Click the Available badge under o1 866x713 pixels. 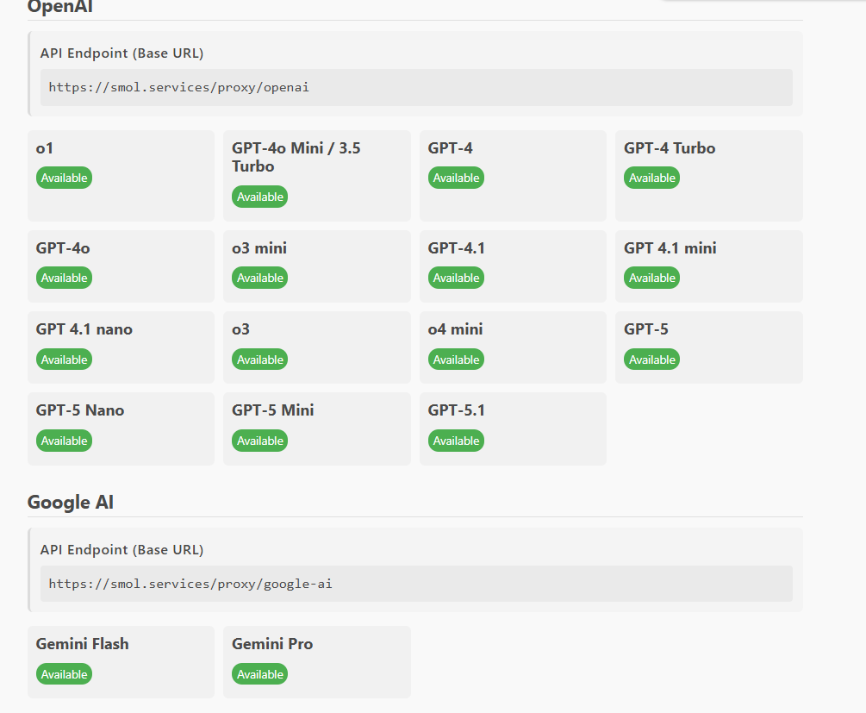pos(64,178)
